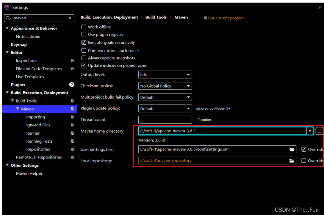Select Runner under Maven
The image size is (324, 215).
pos(33,133)
